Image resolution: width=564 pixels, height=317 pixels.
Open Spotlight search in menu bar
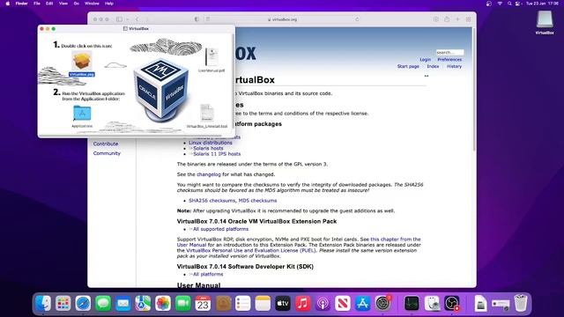click(509, 4)
